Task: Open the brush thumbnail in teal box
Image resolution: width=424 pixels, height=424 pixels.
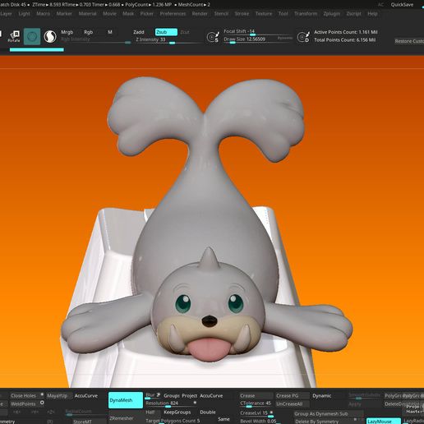Action: coord(32,36)
